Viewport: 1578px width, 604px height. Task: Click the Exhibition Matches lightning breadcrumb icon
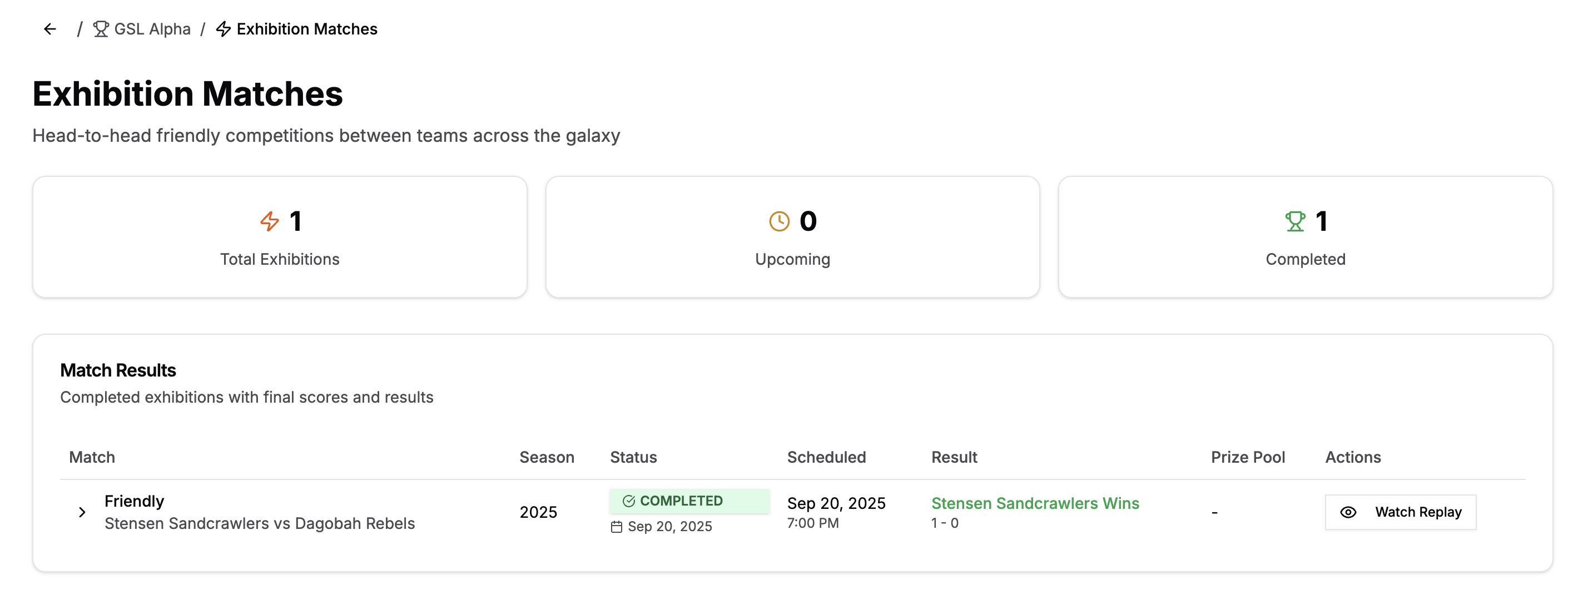(x=224, y=29)
